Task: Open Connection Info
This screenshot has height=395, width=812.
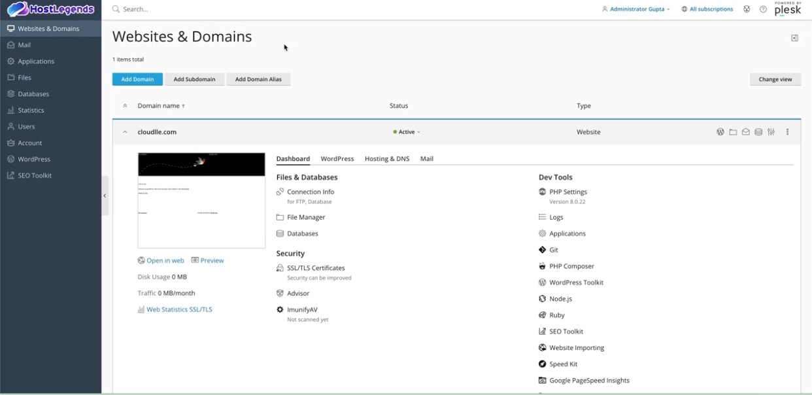Action: pyautogui.click(x=311, y=192)
